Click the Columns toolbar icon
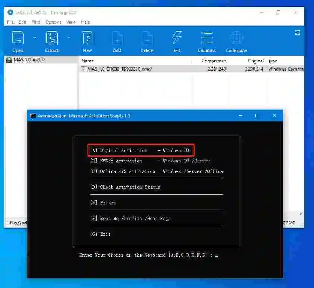314x288 pixels. 207,38
